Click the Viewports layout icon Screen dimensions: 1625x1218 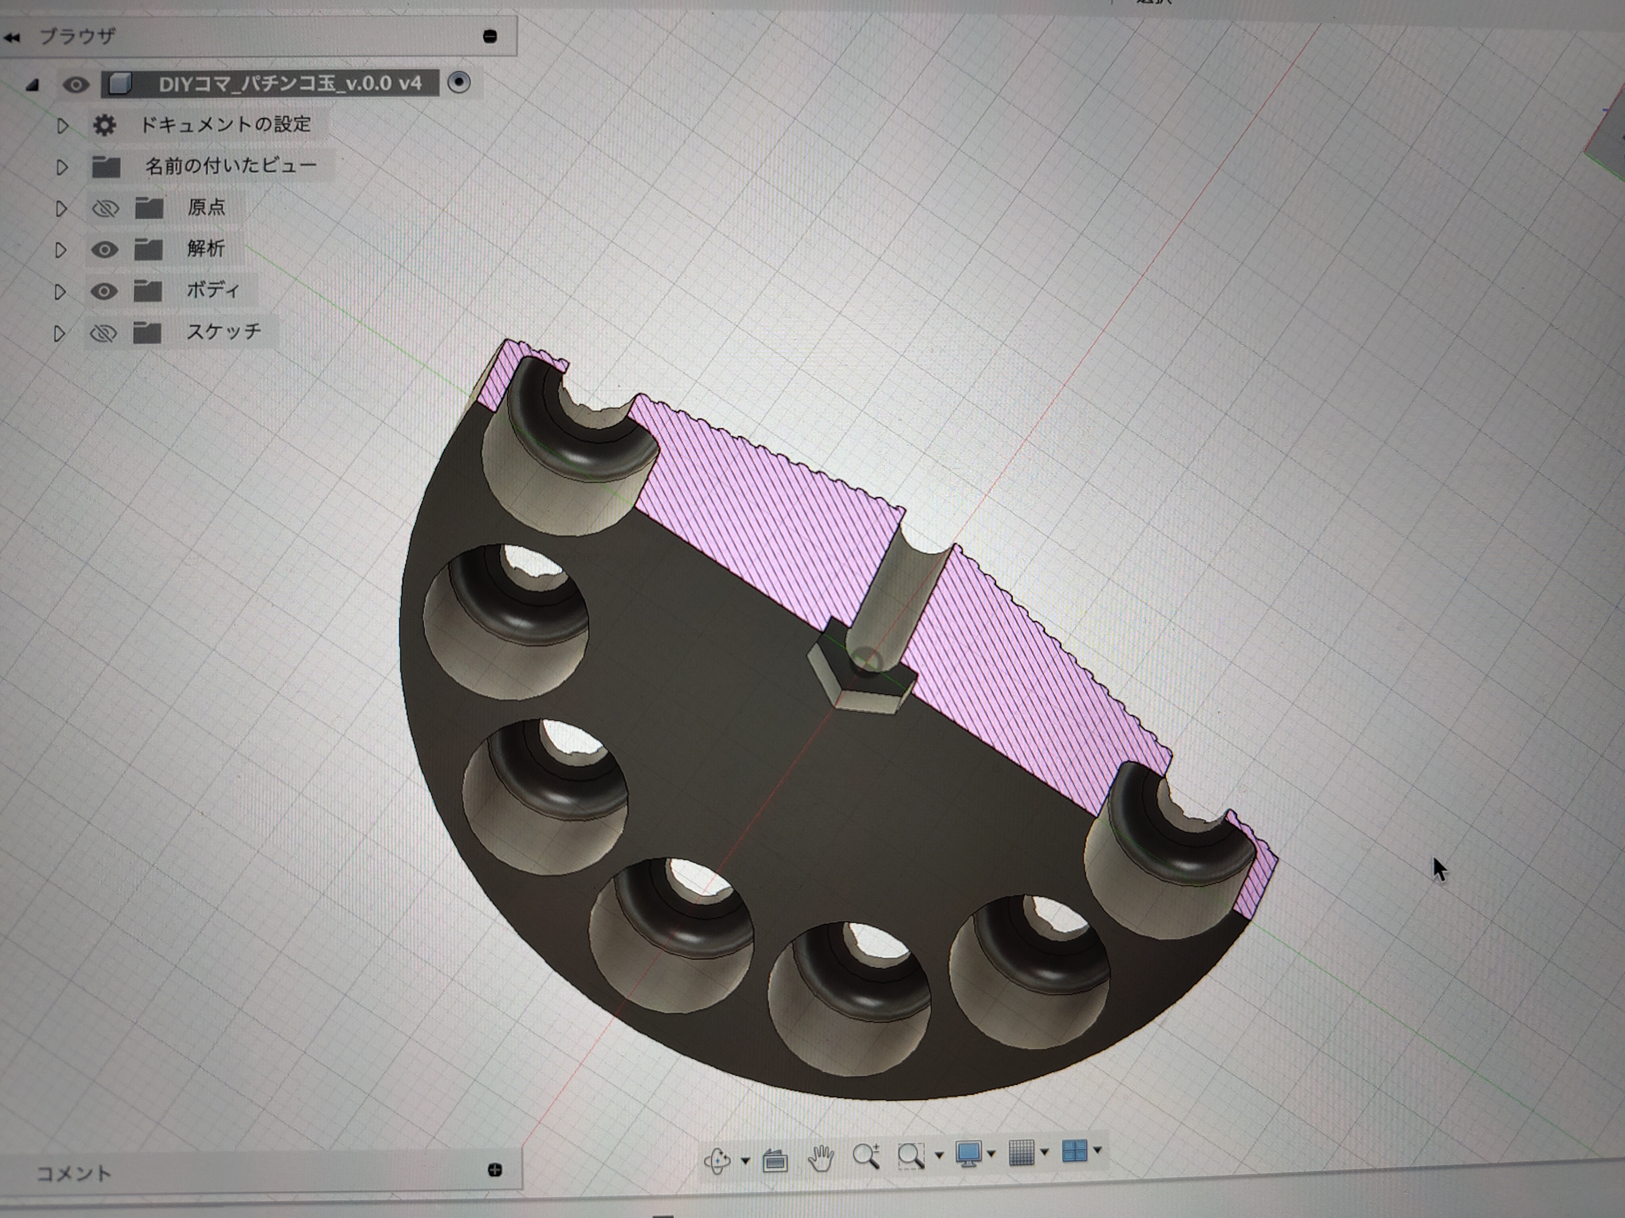point(1074,1151)
